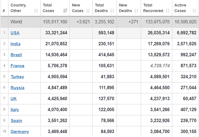Screen dimensions: 199x137
Task: Select India total cases 21,070,852
Action: (56, 44)
